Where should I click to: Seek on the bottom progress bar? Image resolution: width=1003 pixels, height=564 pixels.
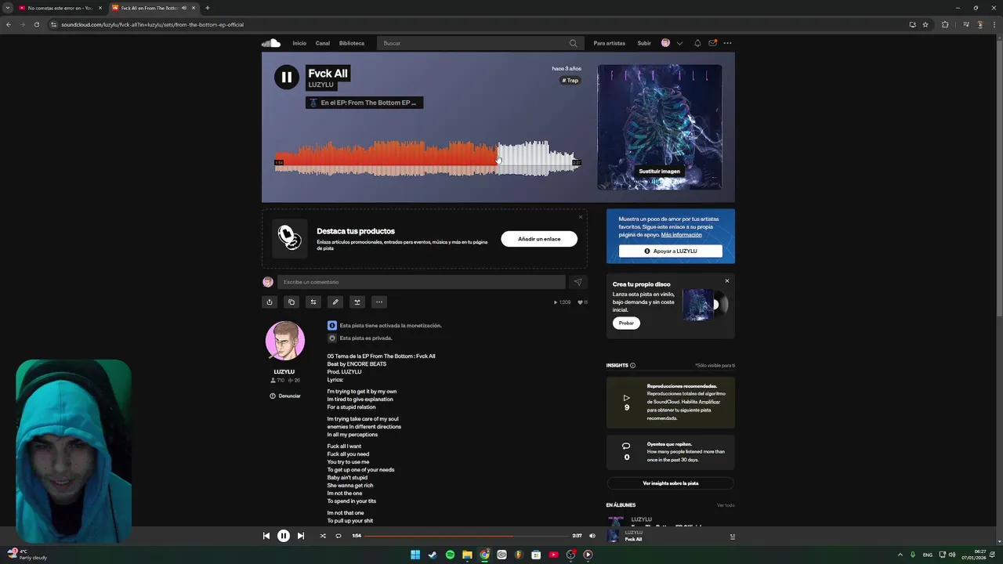point(466,536)
